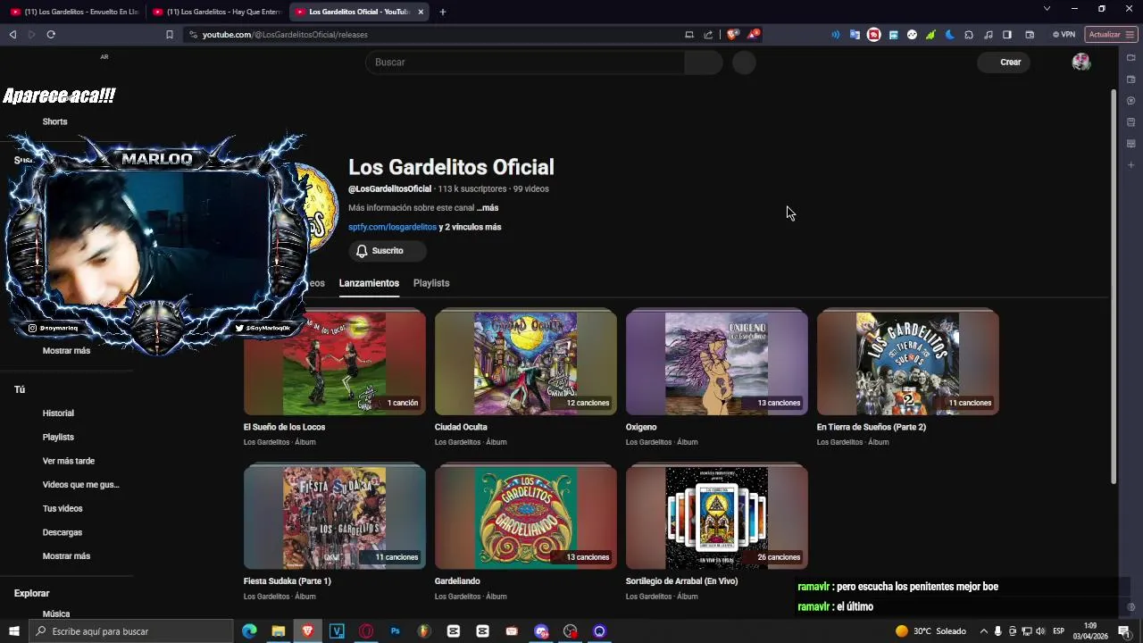Open Ver más tarde in sidebar

click(68, 461)
